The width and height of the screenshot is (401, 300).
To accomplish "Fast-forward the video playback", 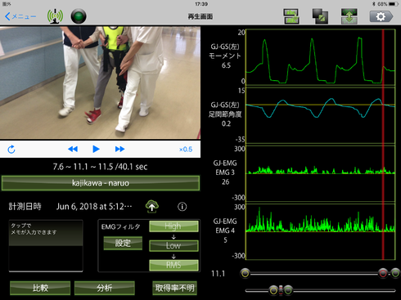I will (x=119, y=149).
